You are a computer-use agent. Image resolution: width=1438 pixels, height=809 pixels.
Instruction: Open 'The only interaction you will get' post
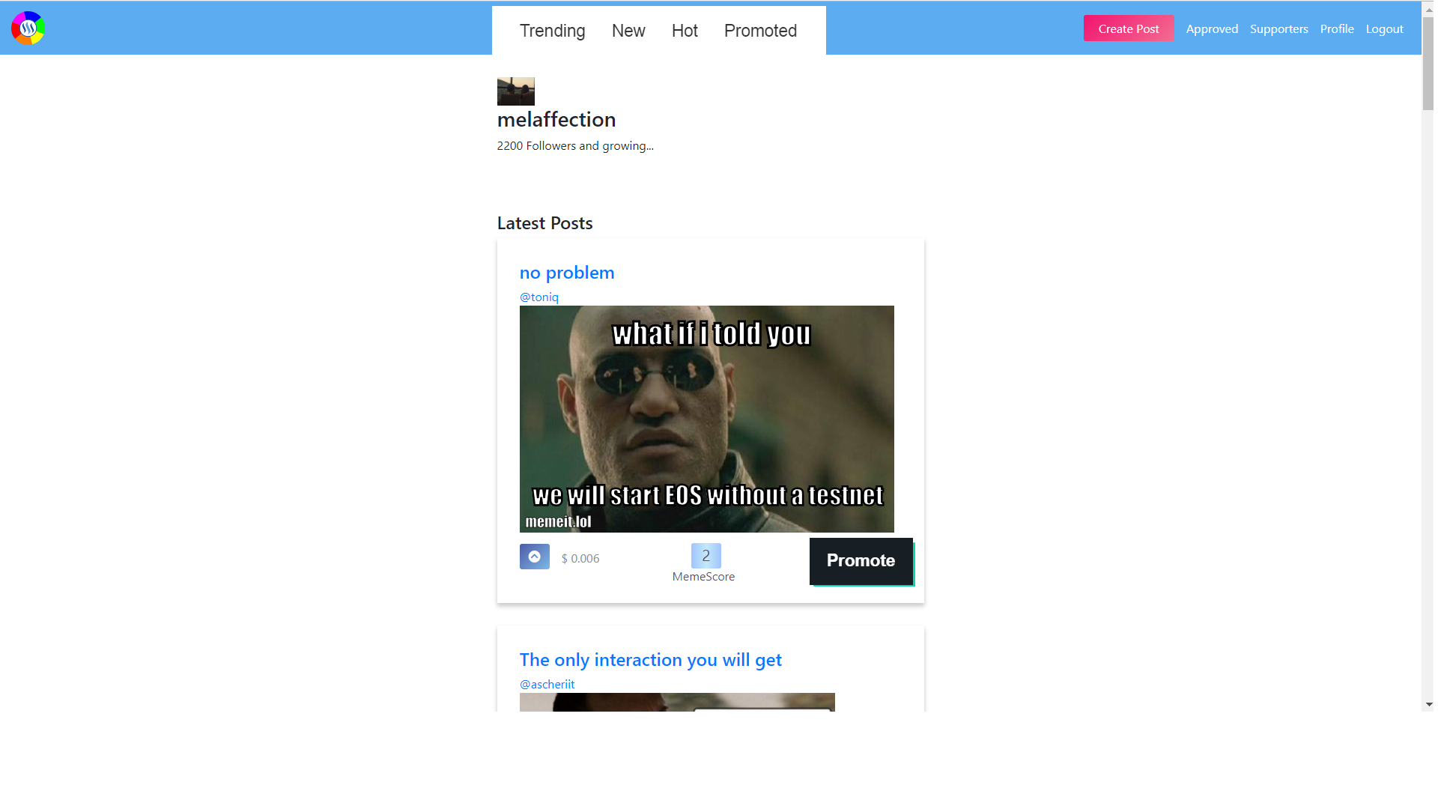point(650,660)
